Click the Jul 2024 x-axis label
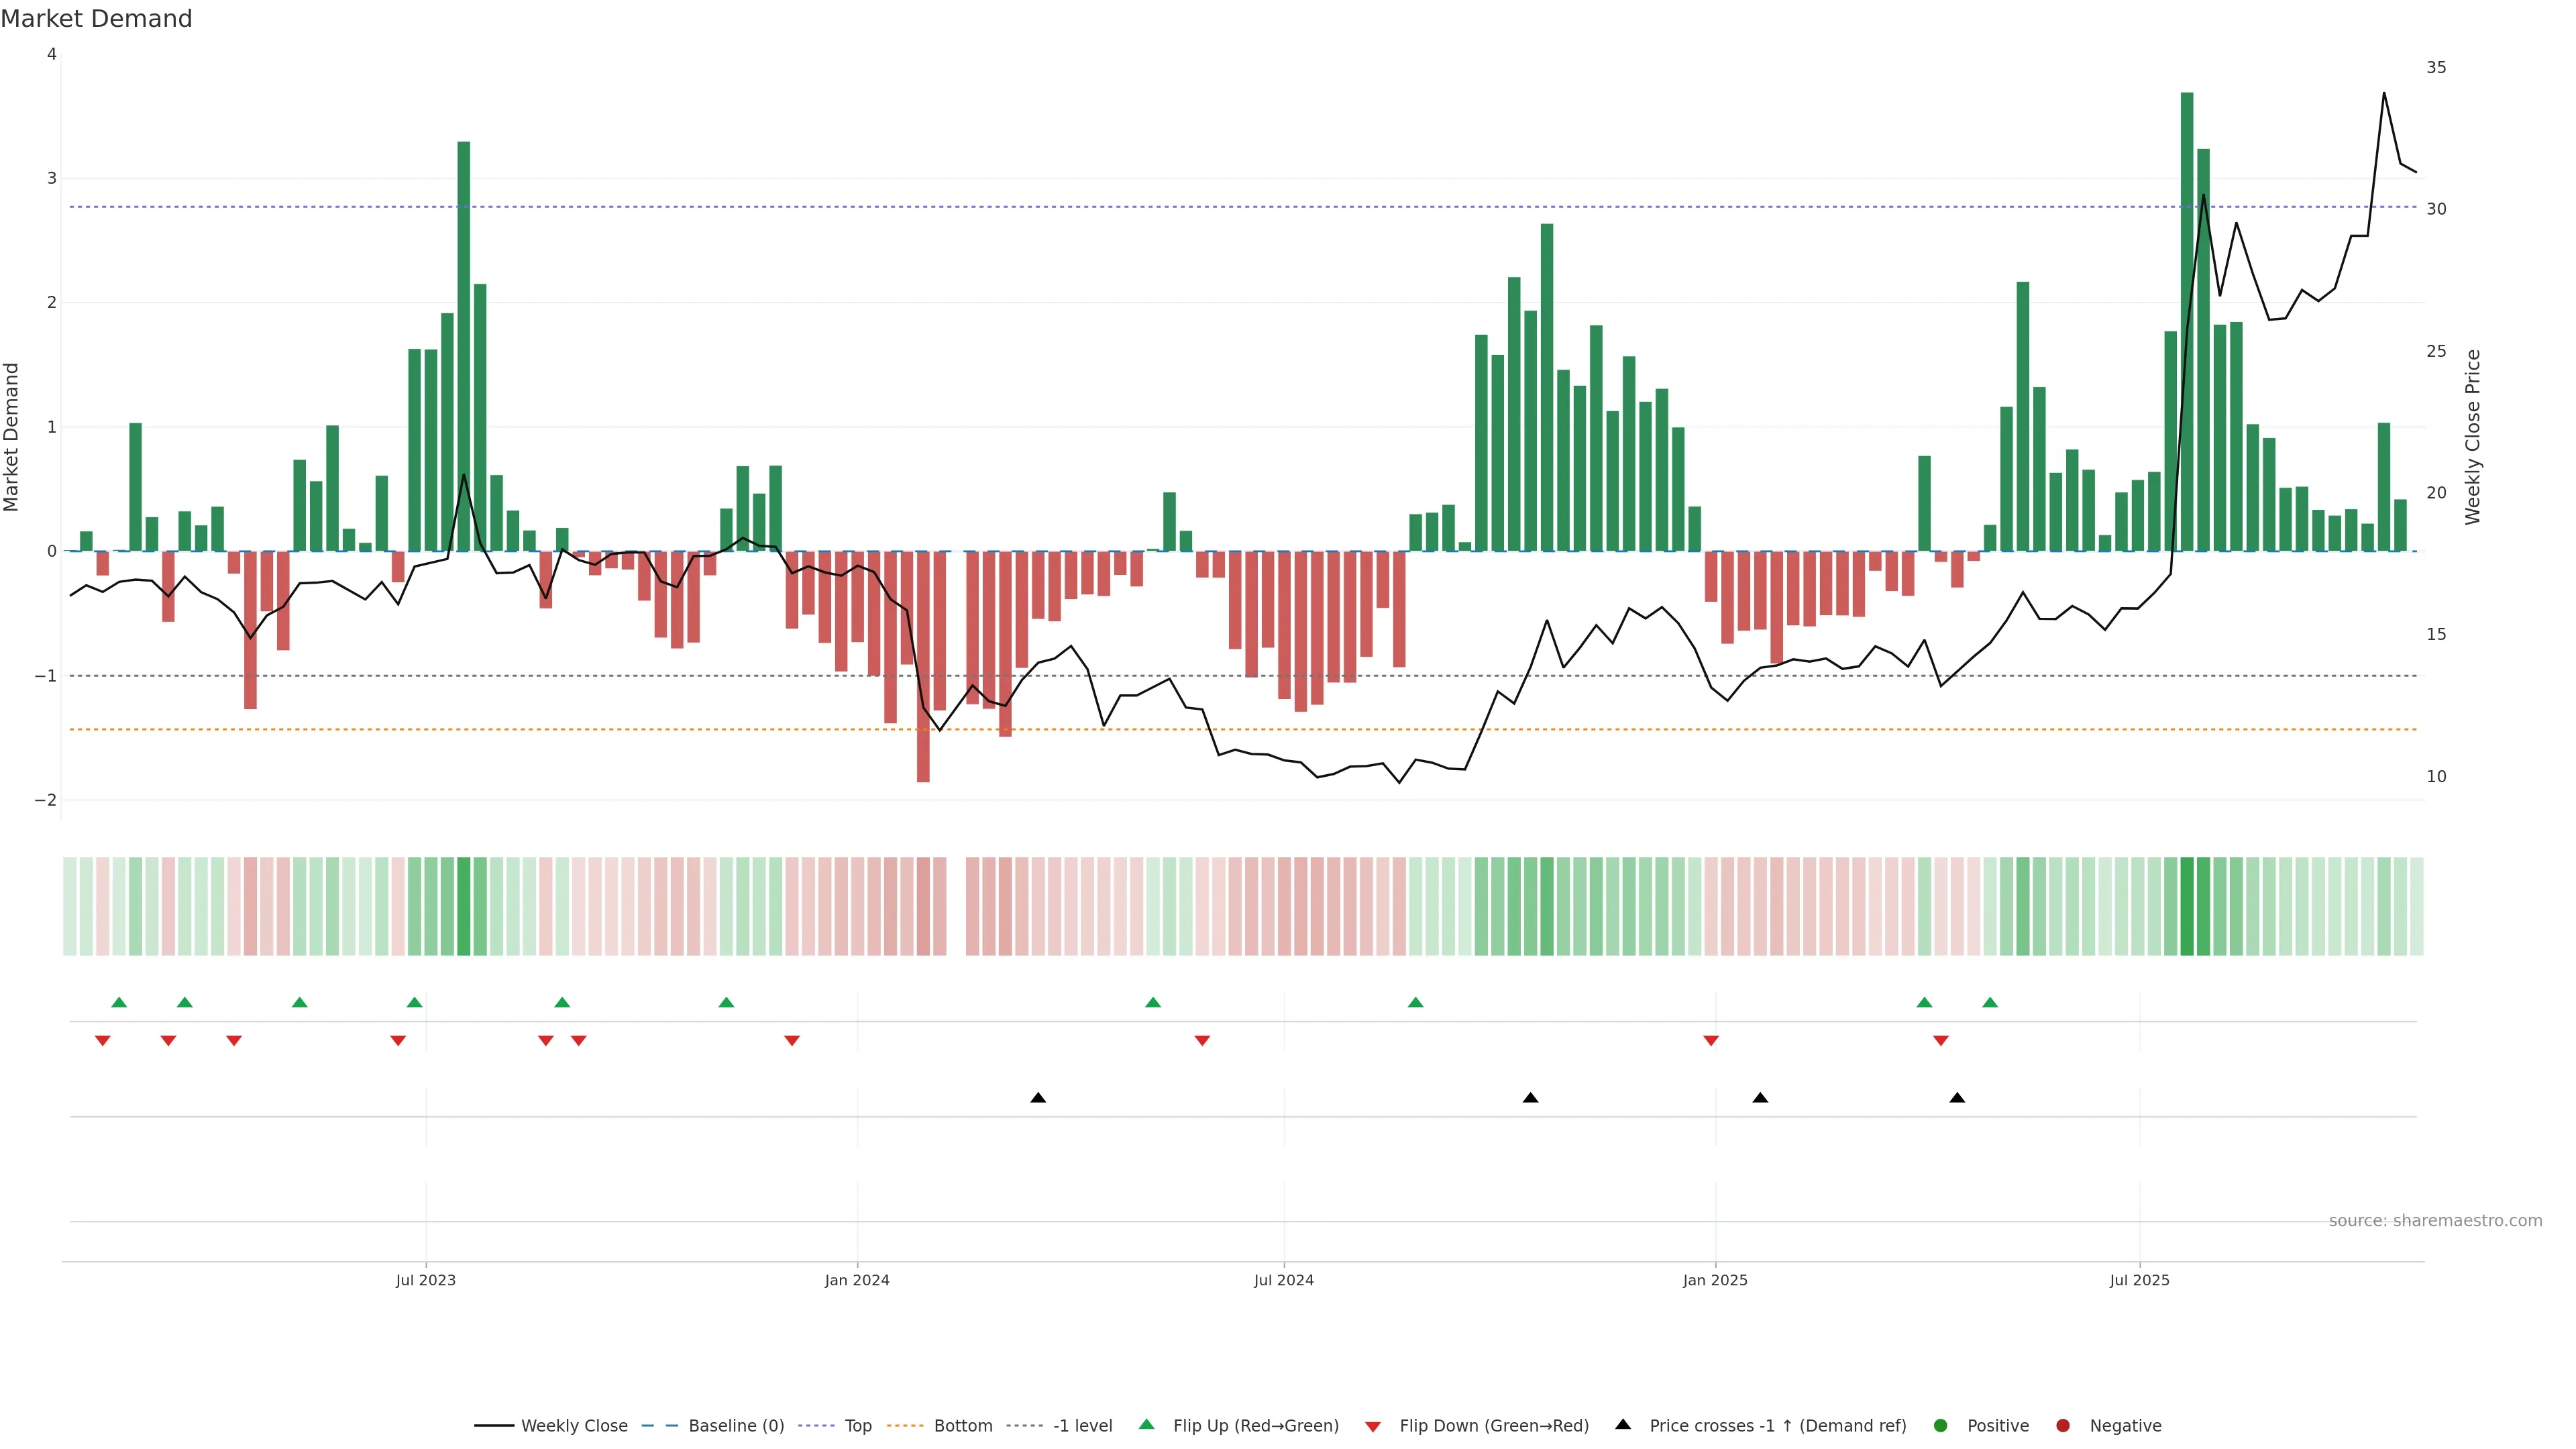Viewport: 2576px width, 1449px height. click(x=1284, y=1280)
